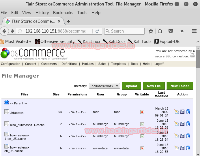Screen dimensions: 200x156
Task: Close the Flair Store tab
Action: pyautogui.click(x=59, y=21)
